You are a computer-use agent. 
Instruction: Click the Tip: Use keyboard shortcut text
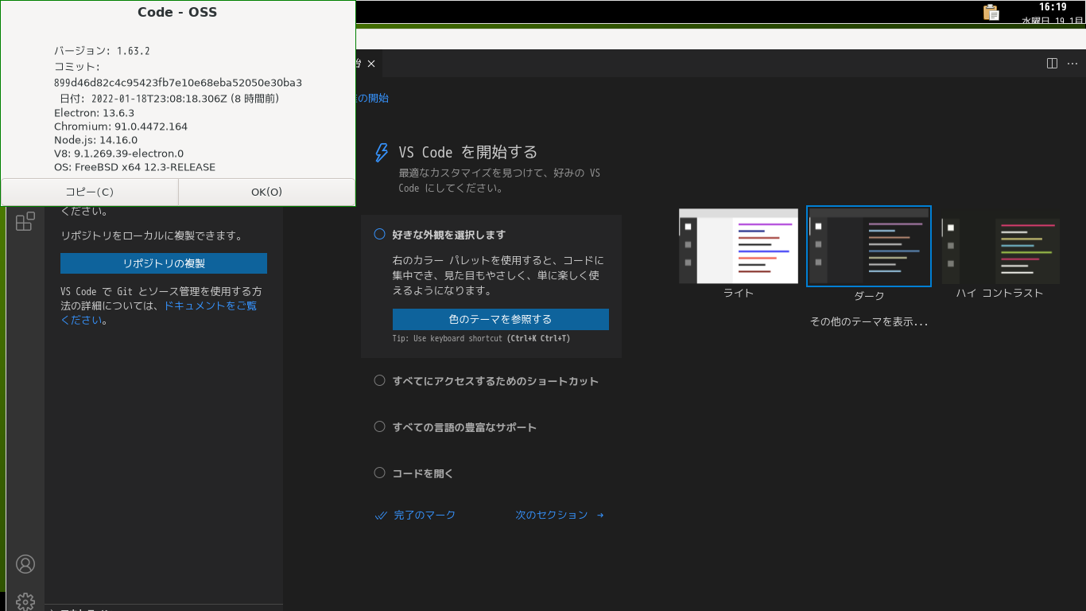[x=482, y=339]
